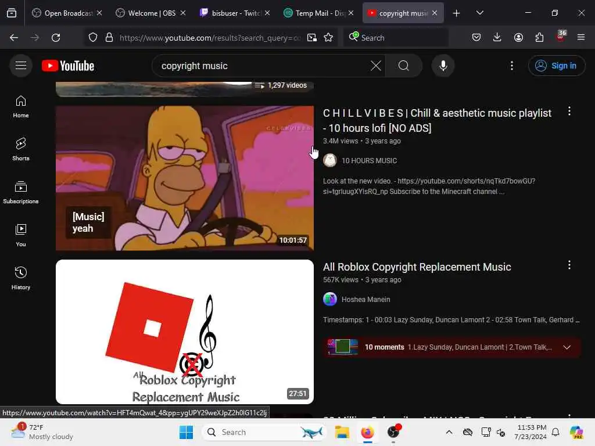
Task: Switch to the Open Broadcaster tab
Action: coord(67,13)
